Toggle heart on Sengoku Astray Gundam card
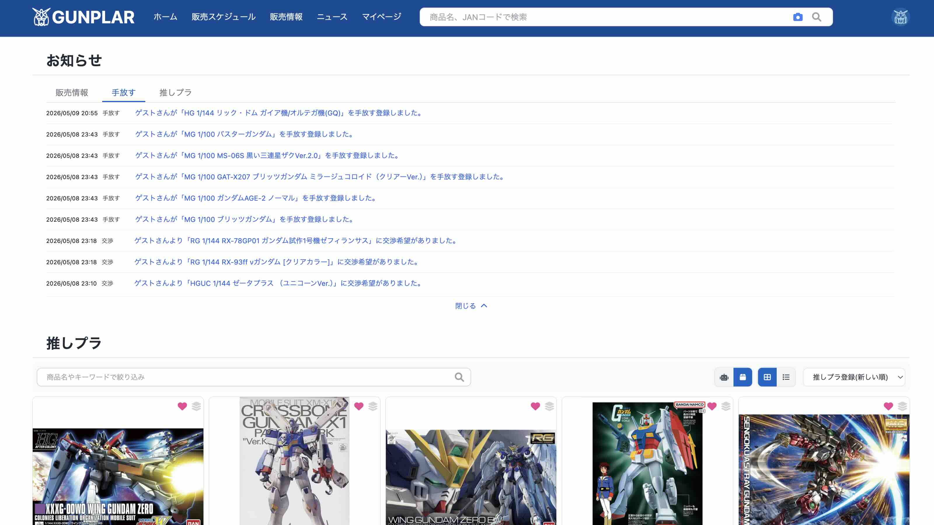Screen dimensions: 934x525 pyautogui.click(x=888, y=406)
